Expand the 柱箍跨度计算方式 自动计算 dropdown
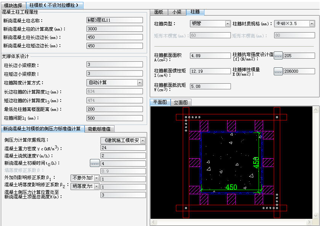 pyautogui.click(x=140, y=83)
